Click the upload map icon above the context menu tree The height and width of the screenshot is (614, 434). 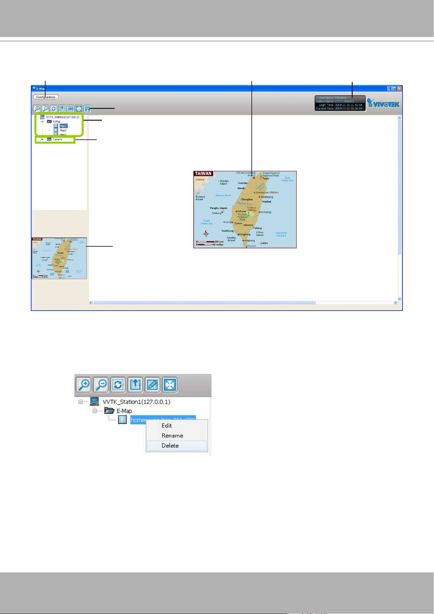tap(136, 384)
